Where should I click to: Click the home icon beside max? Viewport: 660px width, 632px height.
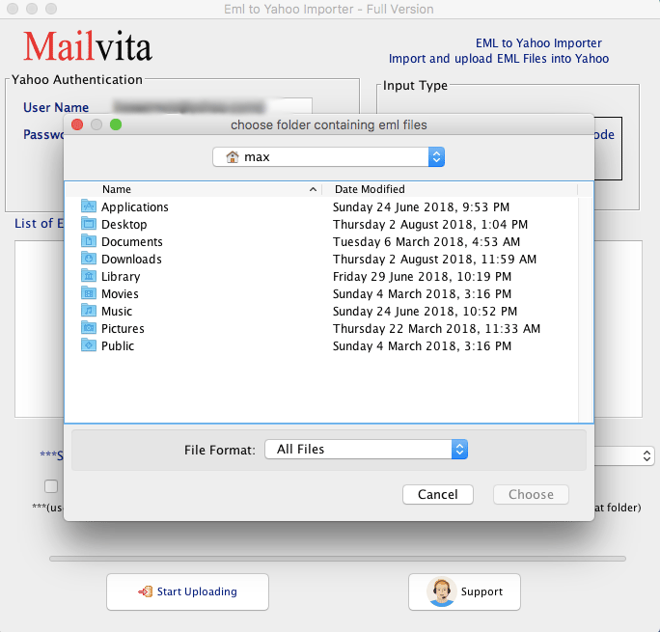[x=232, y=157]
